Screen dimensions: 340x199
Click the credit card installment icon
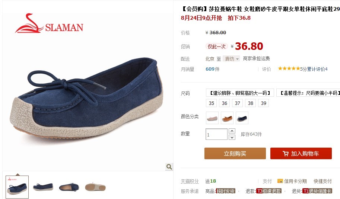[280, 181]
